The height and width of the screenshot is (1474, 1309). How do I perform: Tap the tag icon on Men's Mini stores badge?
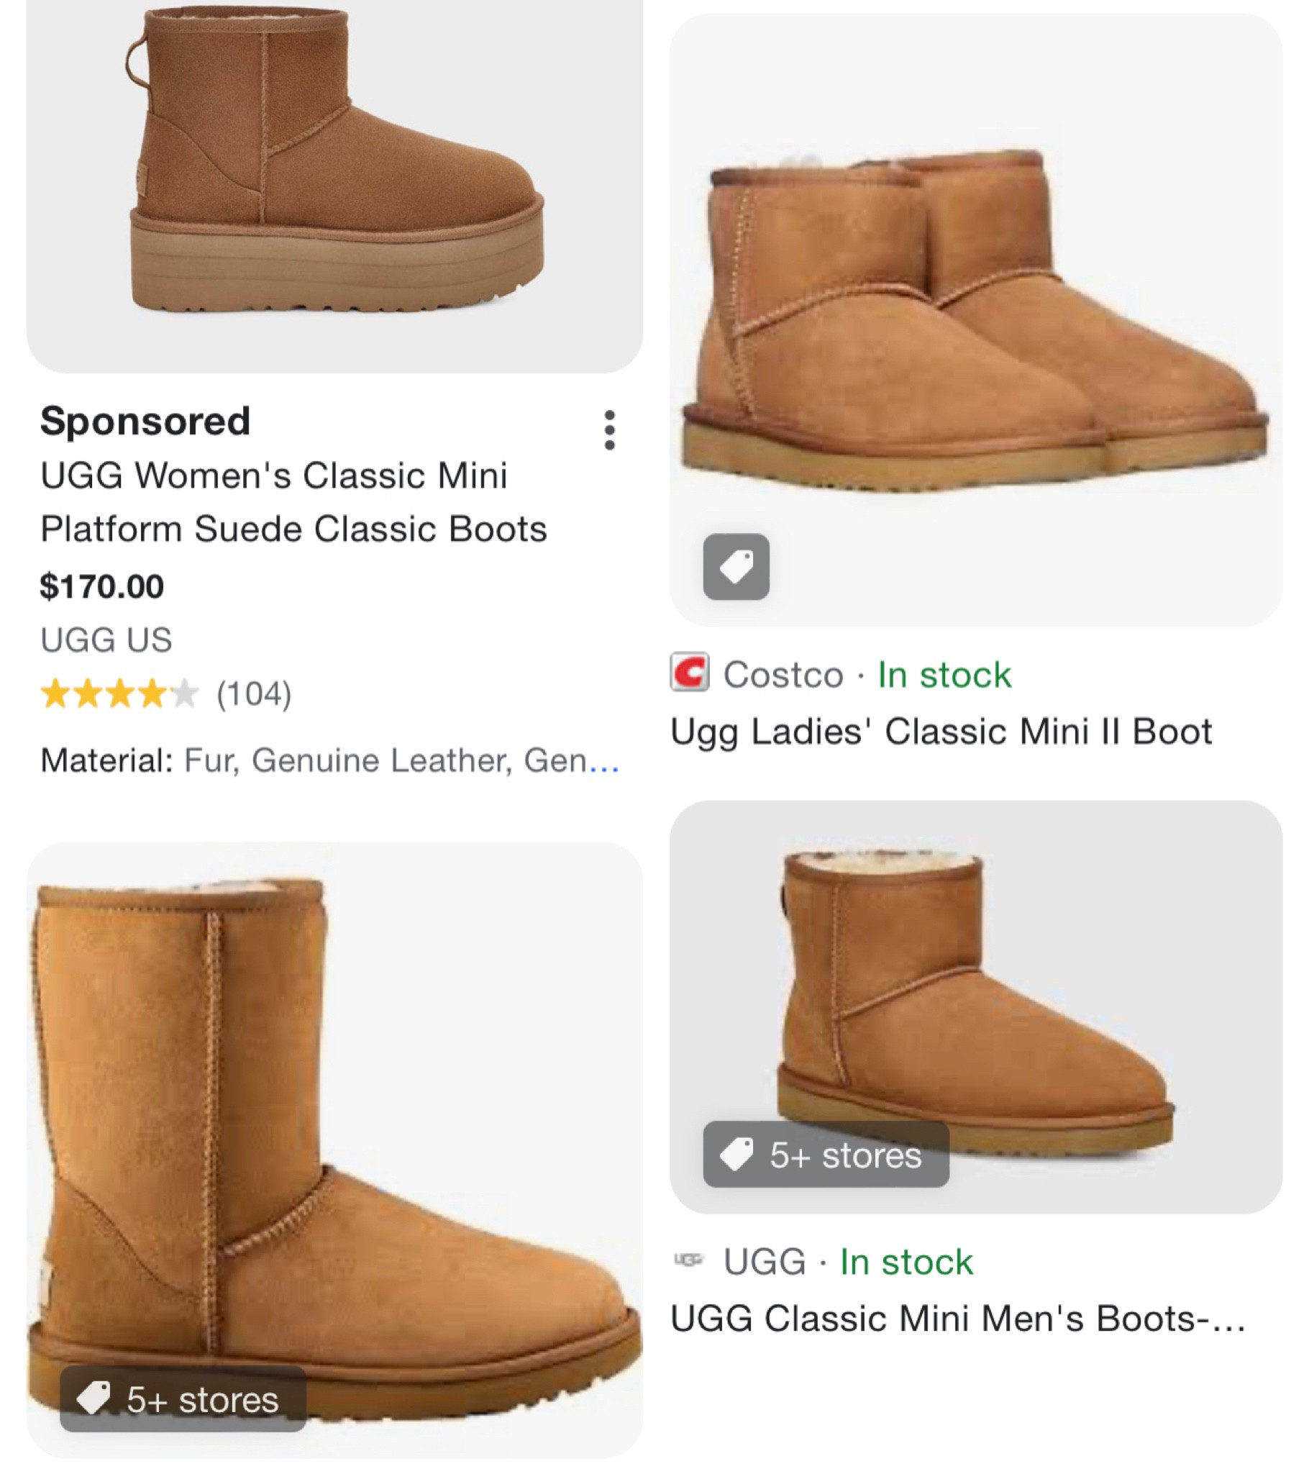coord(736,1155)
